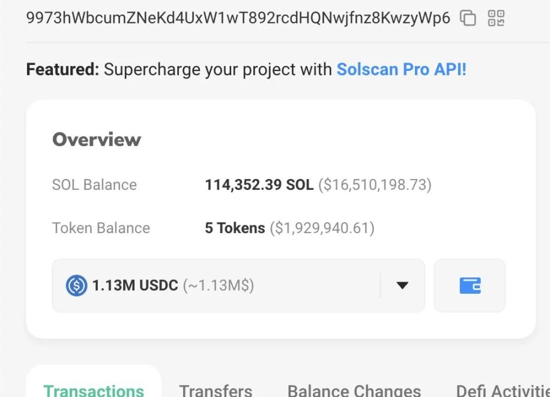Expand the token list dropdown arrow

tap(402, 285)
